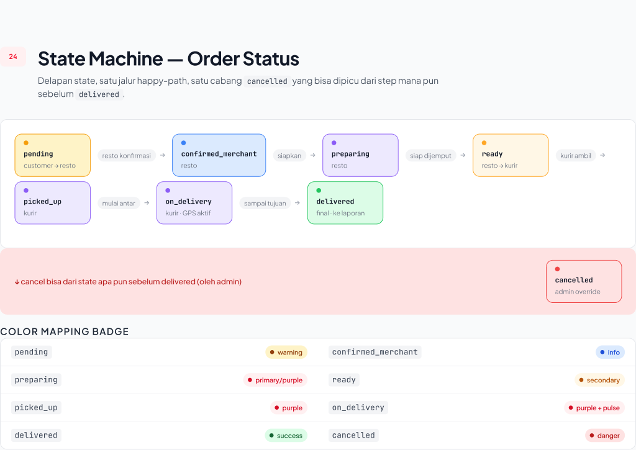Click the red dot in cancelled card
Screen dimensions: 636x450
pos(557,269)
